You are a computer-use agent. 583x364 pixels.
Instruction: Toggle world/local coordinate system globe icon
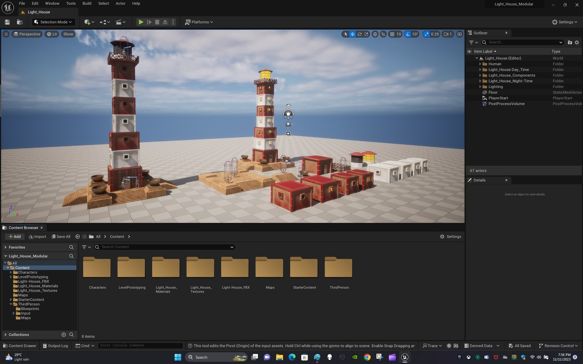(375, 34)
